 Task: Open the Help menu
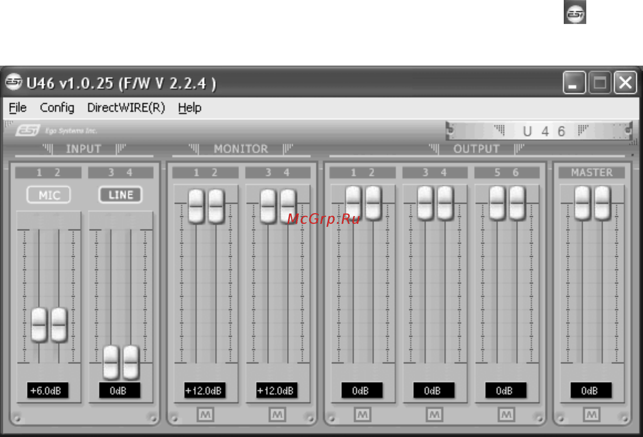[x=189, y=108]
